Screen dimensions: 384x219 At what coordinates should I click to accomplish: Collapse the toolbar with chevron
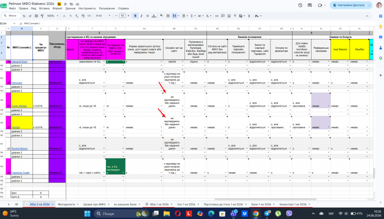(x=367, y=16)
